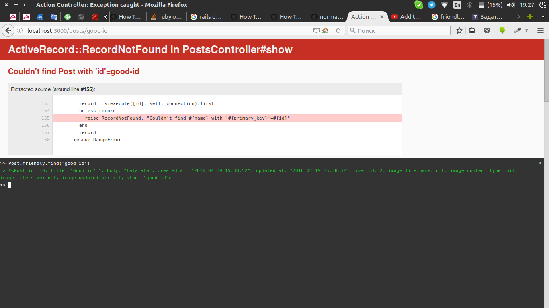Viewport: 549px width, 308px height.
Task: Switch to pinned Google Translate tab
Action: pos(53,17)
